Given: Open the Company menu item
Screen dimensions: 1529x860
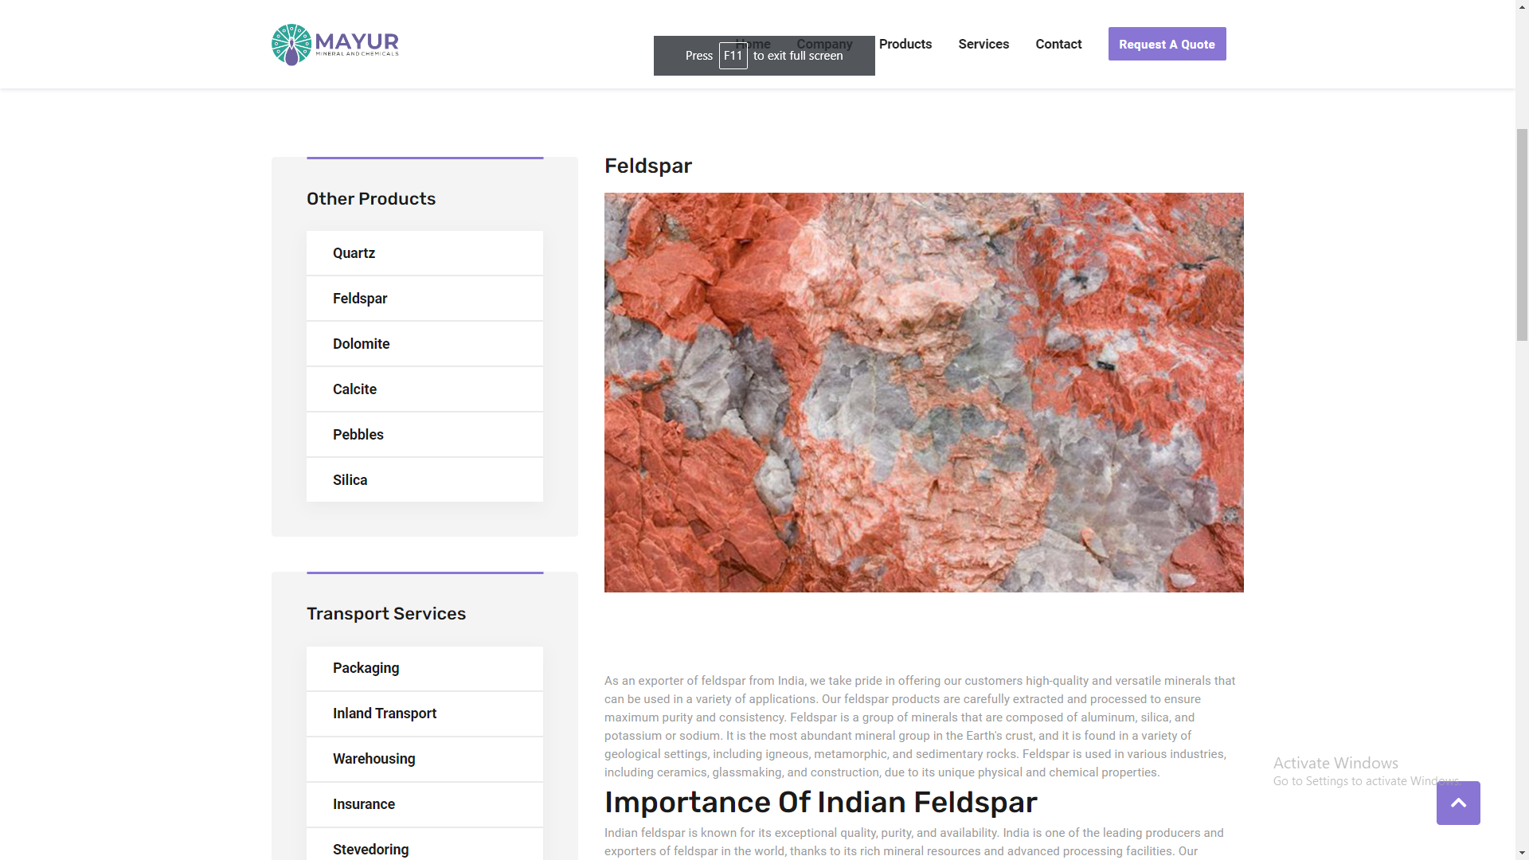Looking at the screenshot, I should click(824, 44).
